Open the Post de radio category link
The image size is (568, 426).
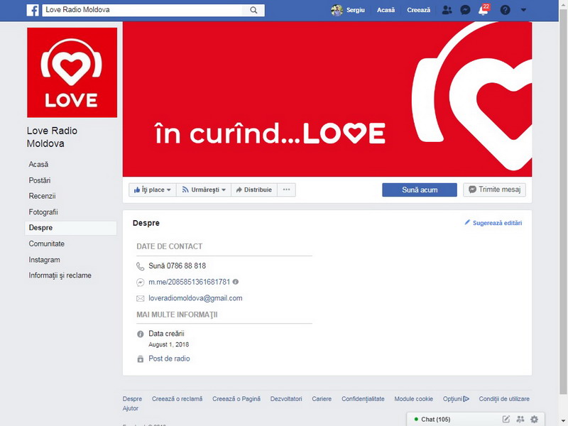coord(169,359)
